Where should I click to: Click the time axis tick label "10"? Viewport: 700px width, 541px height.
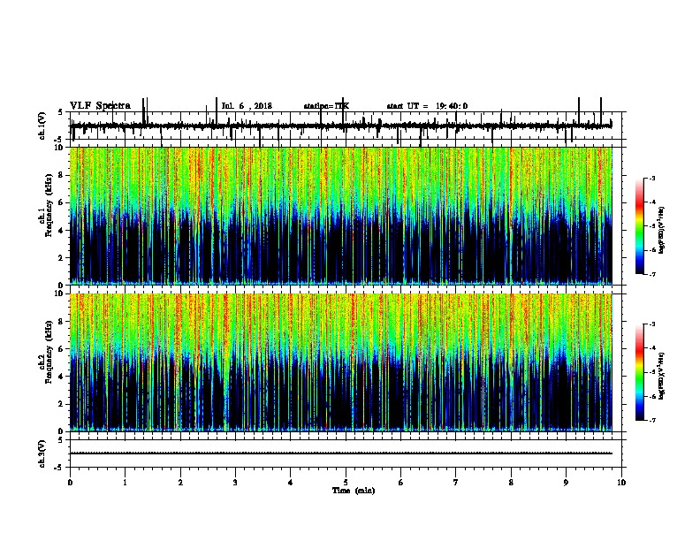(621, 483)
